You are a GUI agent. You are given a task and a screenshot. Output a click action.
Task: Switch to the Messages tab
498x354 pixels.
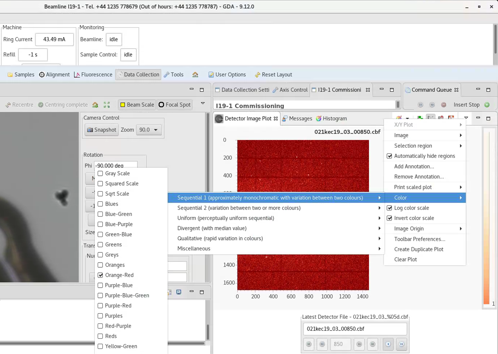tap(297, 119)
